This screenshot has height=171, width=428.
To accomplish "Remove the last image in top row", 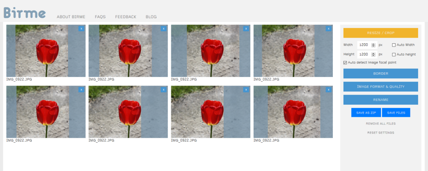I will click(x=329, y=29).
